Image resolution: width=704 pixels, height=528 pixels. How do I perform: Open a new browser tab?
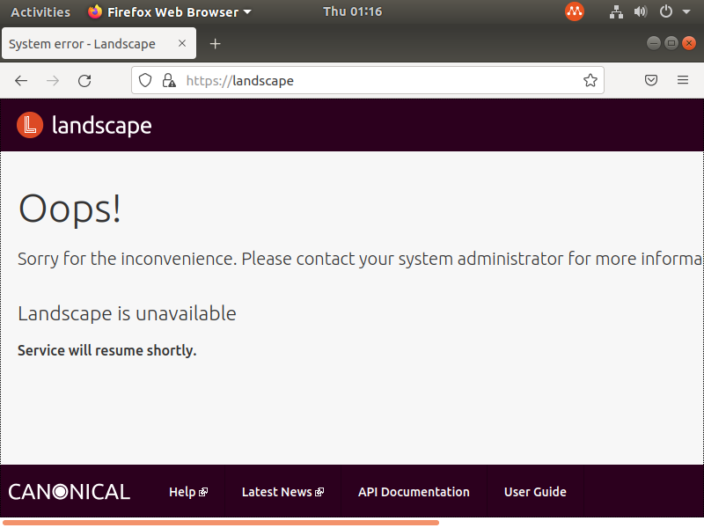pyautogui.click(x=215, y=43)
